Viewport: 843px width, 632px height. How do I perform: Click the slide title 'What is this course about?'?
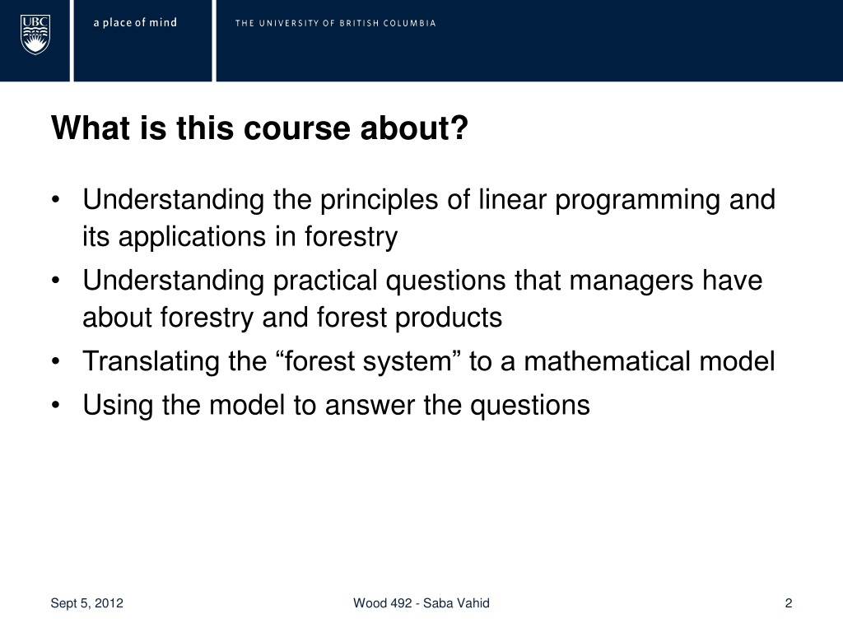click(x=259, y=128)
